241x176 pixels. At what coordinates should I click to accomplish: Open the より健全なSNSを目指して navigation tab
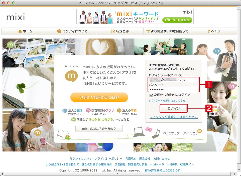167,31
